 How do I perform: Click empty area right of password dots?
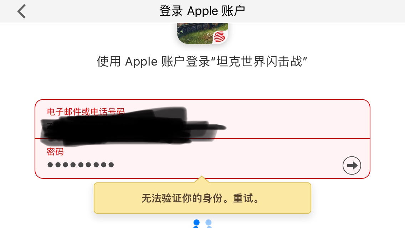(x=227, y=165)
